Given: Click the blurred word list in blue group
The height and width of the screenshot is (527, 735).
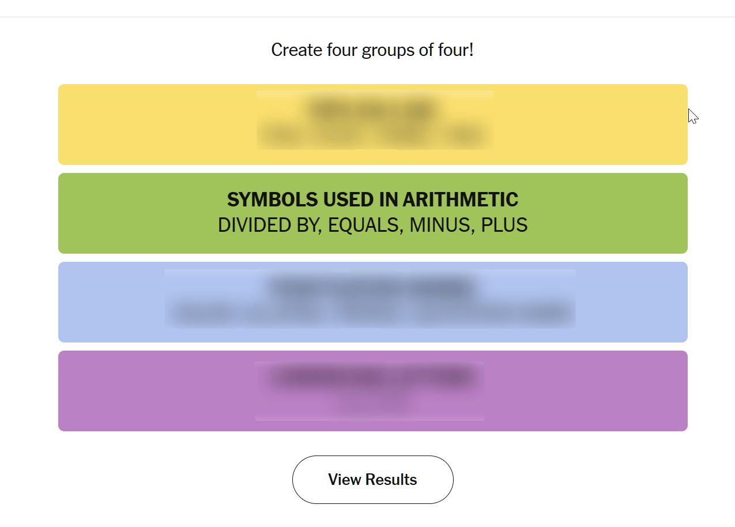Looking at the screenshot, I should click(372, 314).
